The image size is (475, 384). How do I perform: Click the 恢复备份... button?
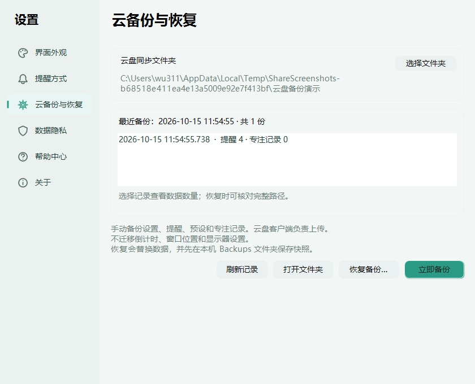point(368,269)
